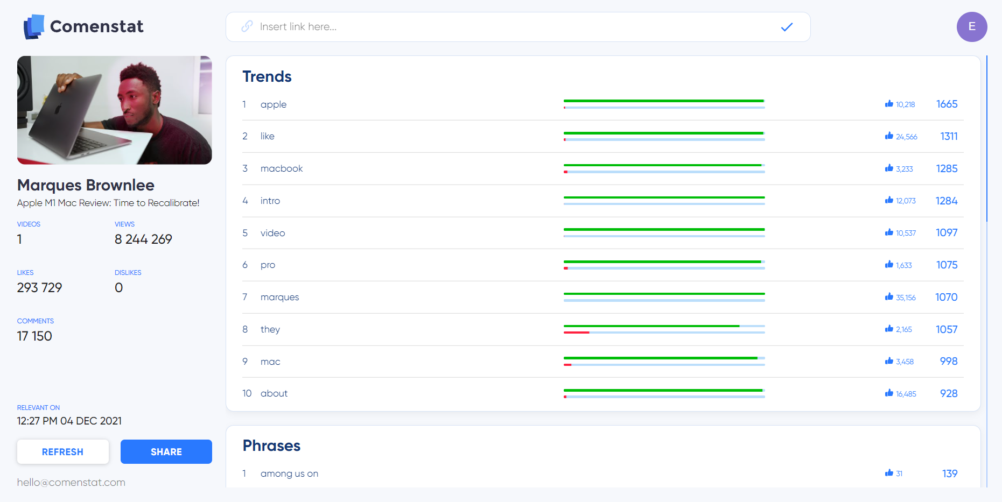
Task: Click the count 139 for among us on
Action: coord(950,473)
